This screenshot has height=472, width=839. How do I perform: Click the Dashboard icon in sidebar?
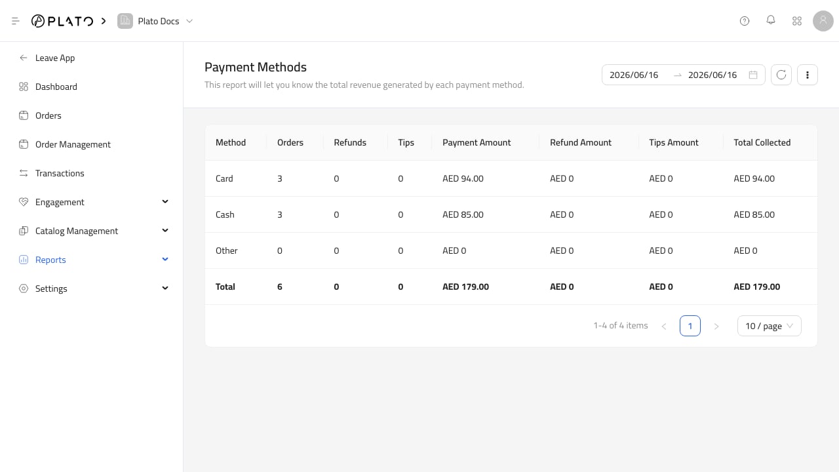(24, 87)
